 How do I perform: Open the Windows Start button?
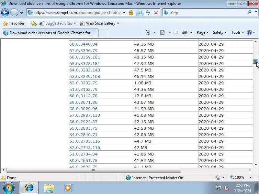coord(9,188)
